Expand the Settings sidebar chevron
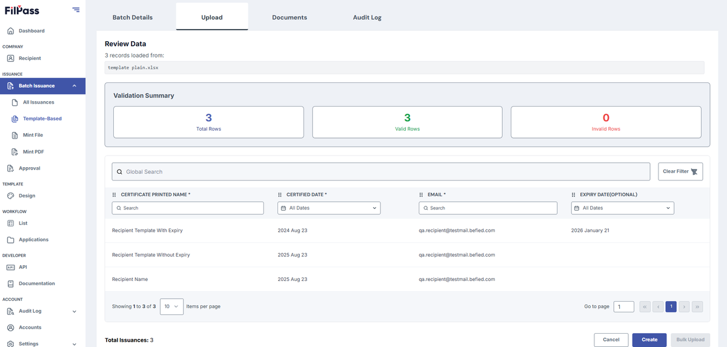The width and height of the screenshot is (727, 347). click(x=74, y=343)
